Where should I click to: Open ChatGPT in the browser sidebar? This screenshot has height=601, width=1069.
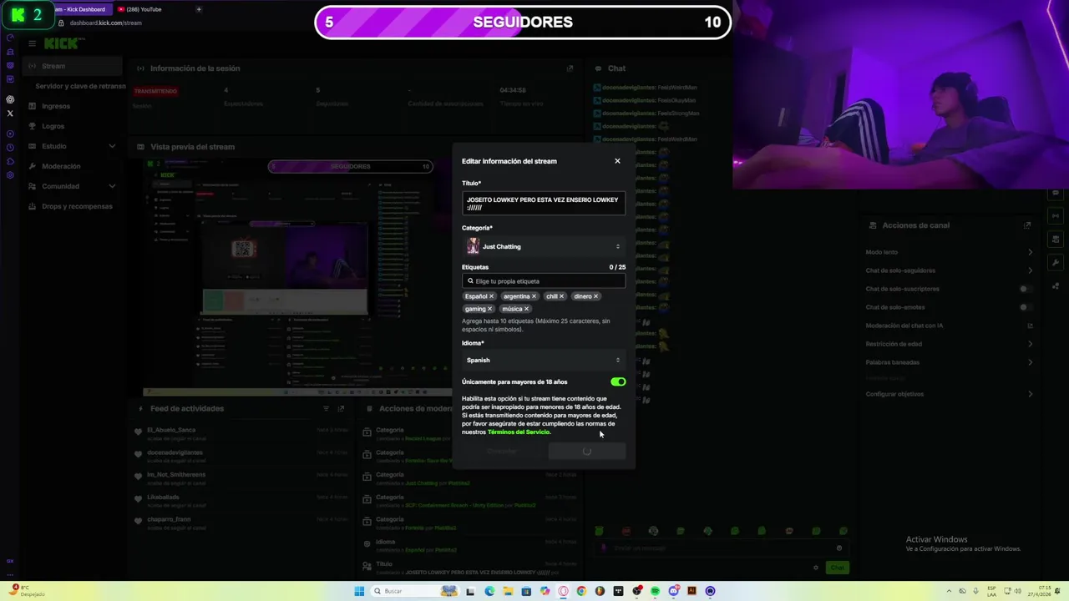click(x=10, y=99)
